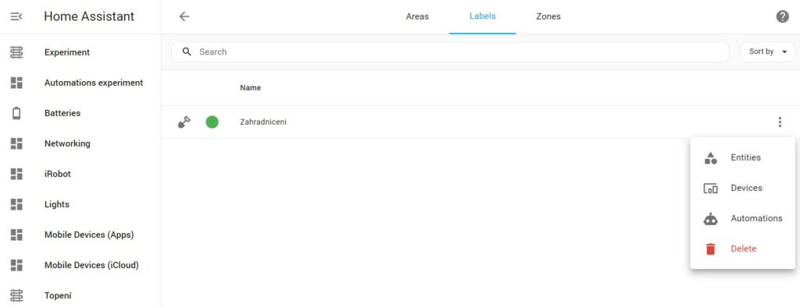Choose Delete from the popup menu

point(743,249)
